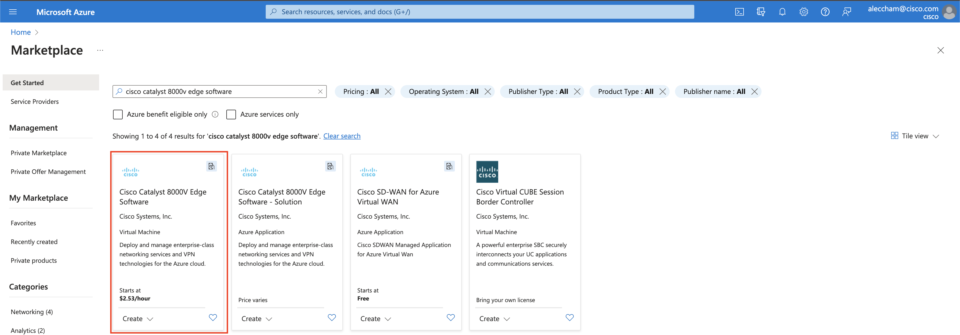The height and width of the screenshot is (335, 960).
Task: Open Cloud Shell from the top bar
Action: click(x=739, y=12)
